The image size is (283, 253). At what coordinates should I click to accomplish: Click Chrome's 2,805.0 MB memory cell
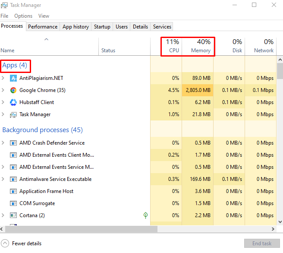click(198, 90)
